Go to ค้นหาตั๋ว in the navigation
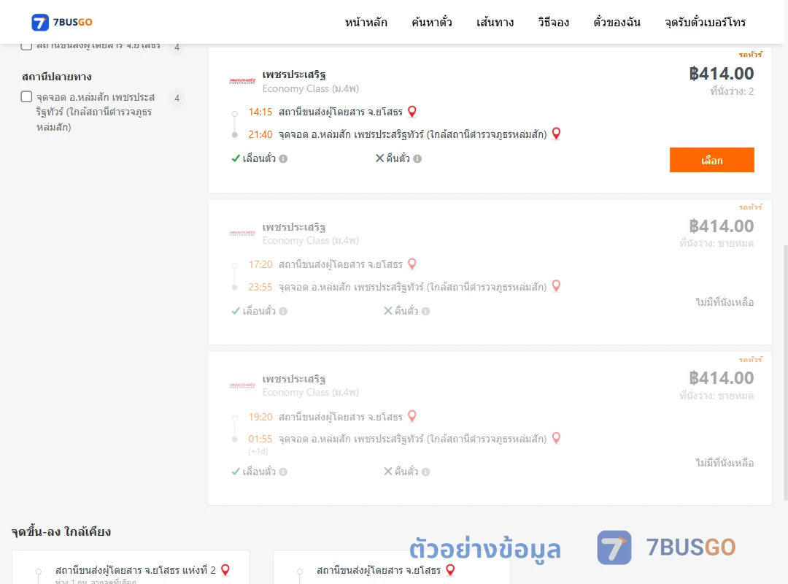 tap(432, 22)
